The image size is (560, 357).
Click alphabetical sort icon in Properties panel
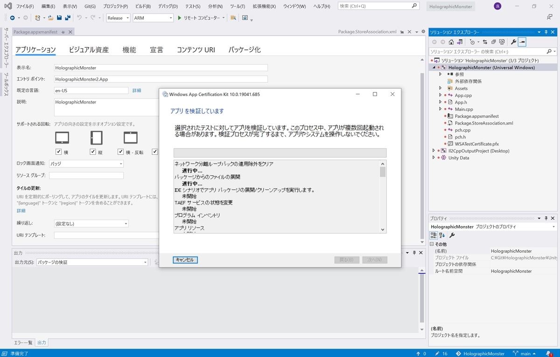pyautogui.click(x=442, y=235)
